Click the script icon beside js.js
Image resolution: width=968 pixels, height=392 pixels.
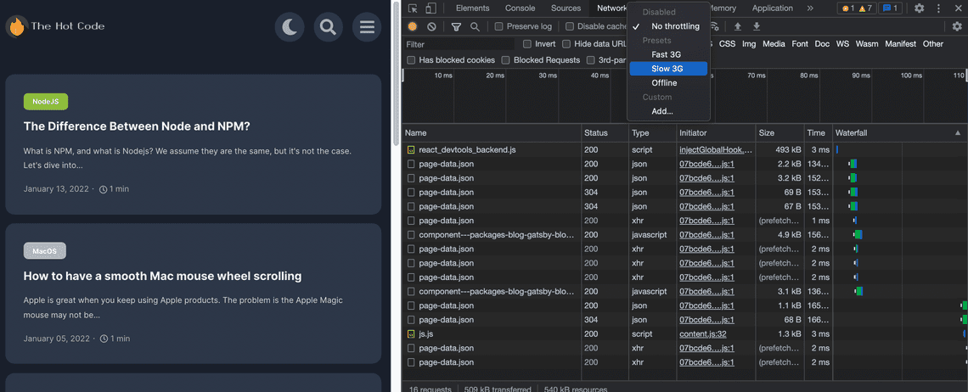(410, 334)
